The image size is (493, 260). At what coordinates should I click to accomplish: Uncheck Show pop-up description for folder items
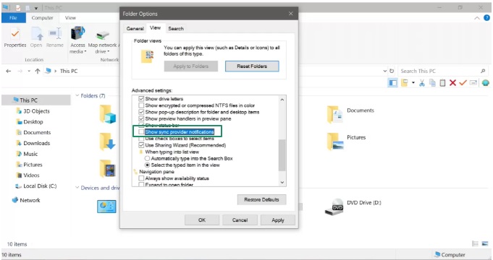tap(141, 112)
